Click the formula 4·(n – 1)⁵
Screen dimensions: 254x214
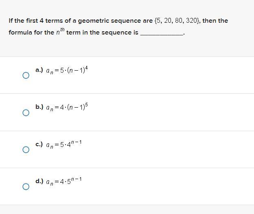click(67, 108)
